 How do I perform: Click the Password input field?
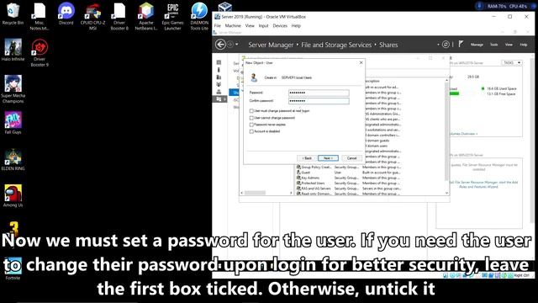319,93
